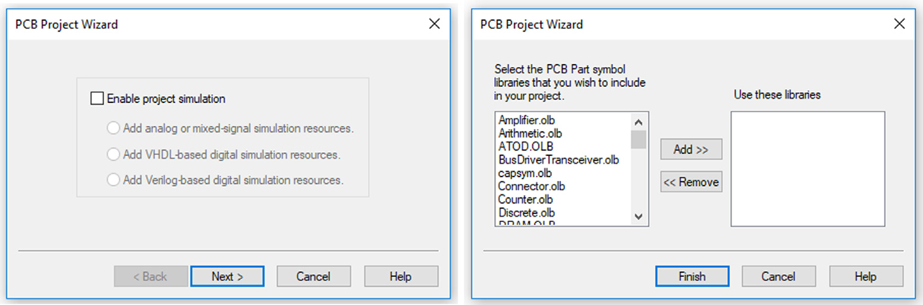Pick Verilog-based digital simulation resources option
This screenshot has width=923, height=305.
(x=113, y=180)
